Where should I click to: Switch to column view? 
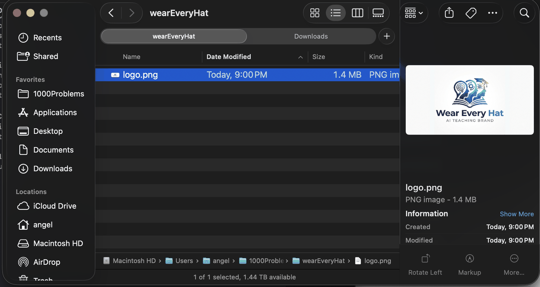(x=357, y=13)
